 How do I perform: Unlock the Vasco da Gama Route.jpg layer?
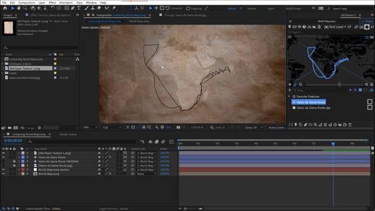pyautogui.click(x=14, y=165)
